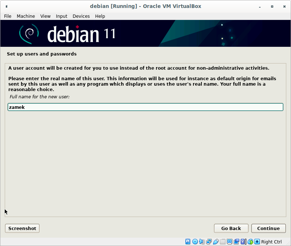This screenshot has height=246, width=291.
Task: Open the network adapter status icon
Action: pos(209,242)
